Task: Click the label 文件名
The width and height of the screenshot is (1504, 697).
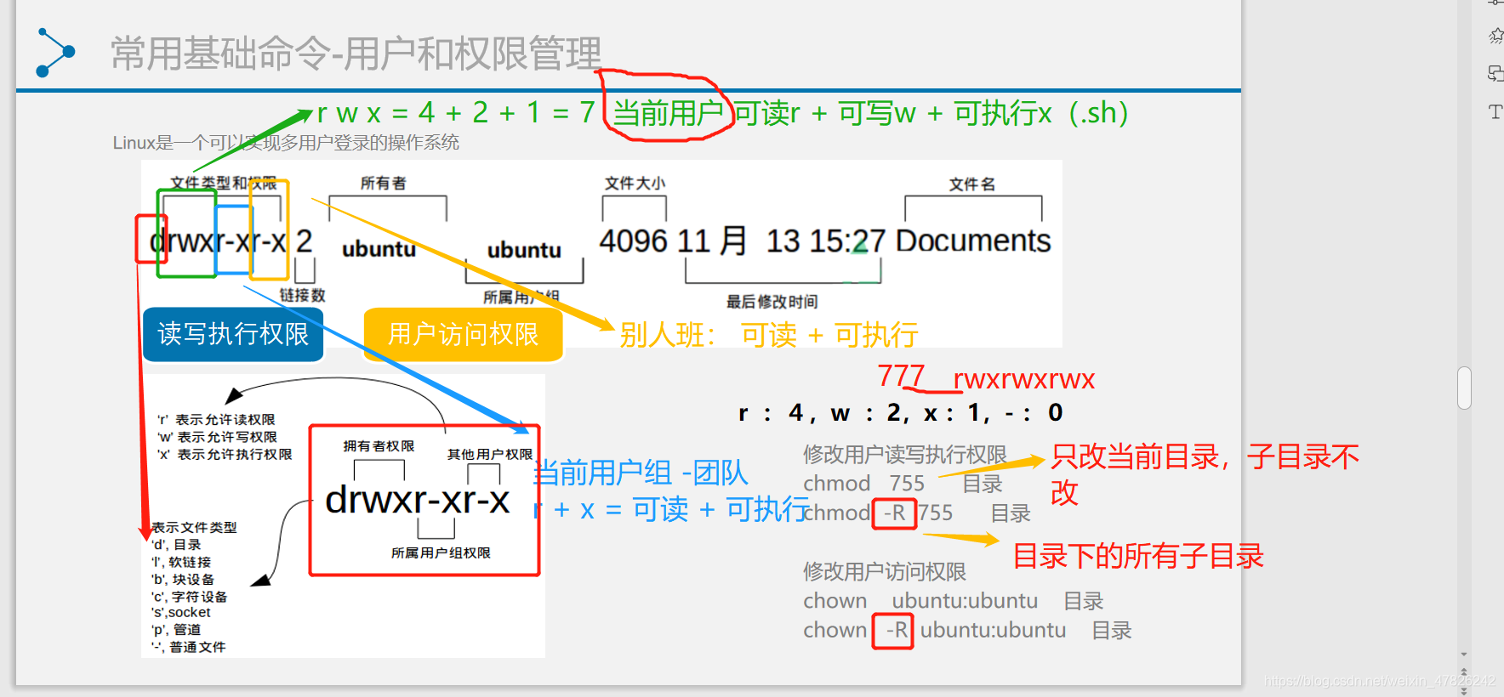Action: point(972,184)
